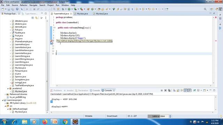Open the New wizard dropdown arrow
The image size is (223, 125).
click(6, 9)
